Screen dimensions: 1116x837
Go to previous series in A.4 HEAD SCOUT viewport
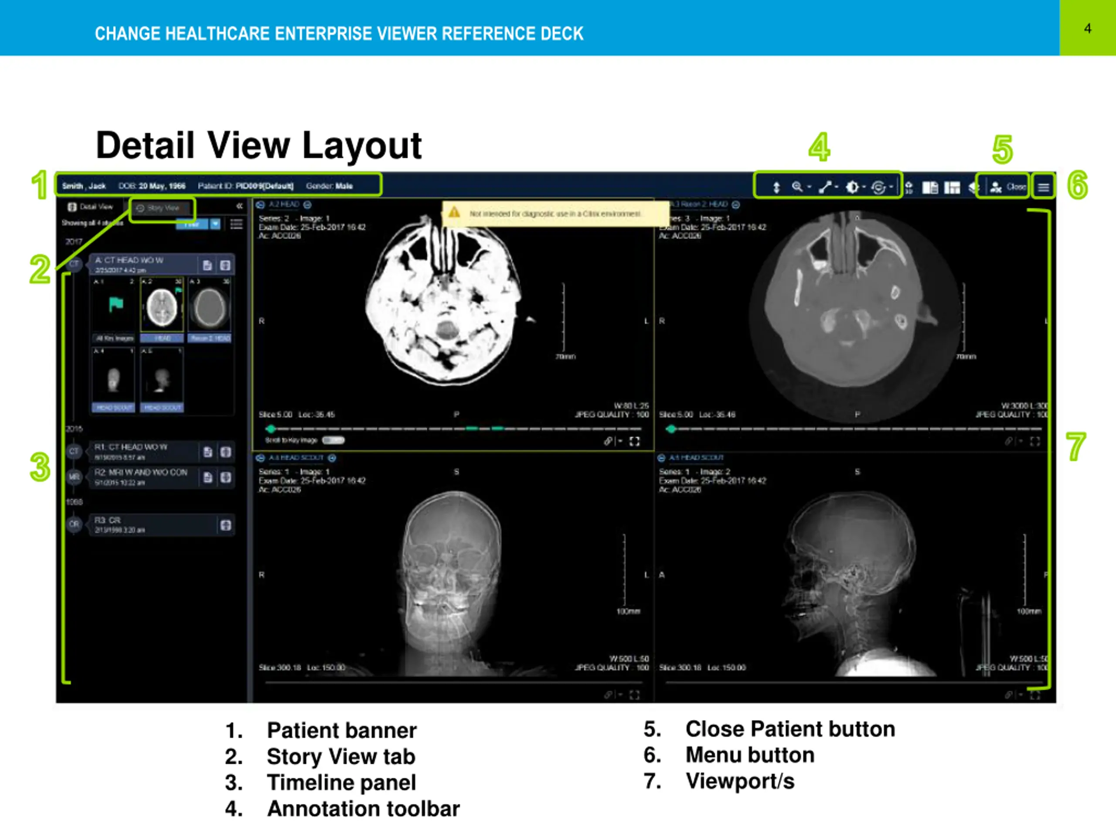point(260,458)
